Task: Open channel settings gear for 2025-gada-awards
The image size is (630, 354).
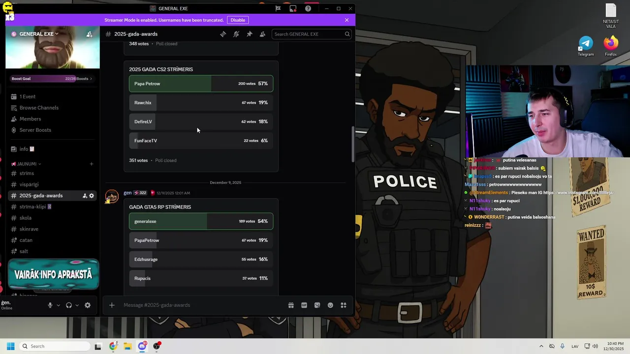Action: [x=92, y=196]
